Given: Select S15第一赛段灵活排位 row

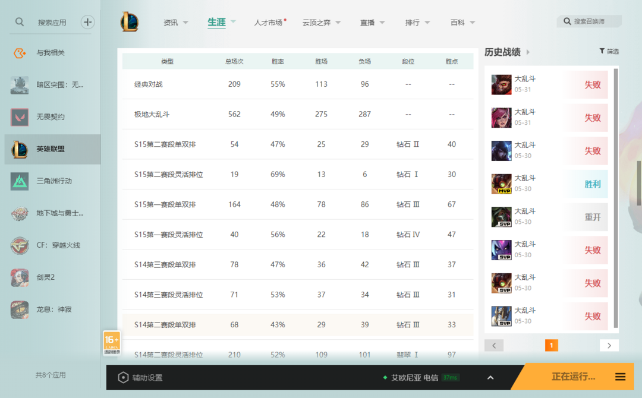Looking at the screenshot, I should pyautogui.click(x=298, y=235).
